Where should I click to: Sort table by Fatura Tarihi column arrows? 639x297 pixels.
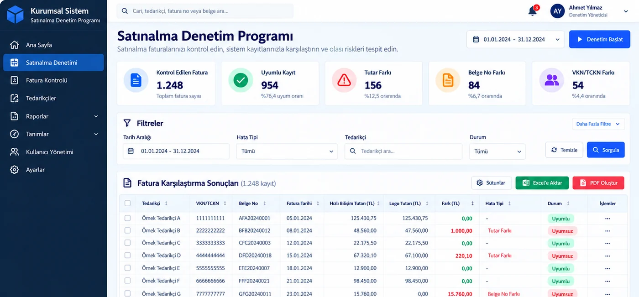point(318,203)
